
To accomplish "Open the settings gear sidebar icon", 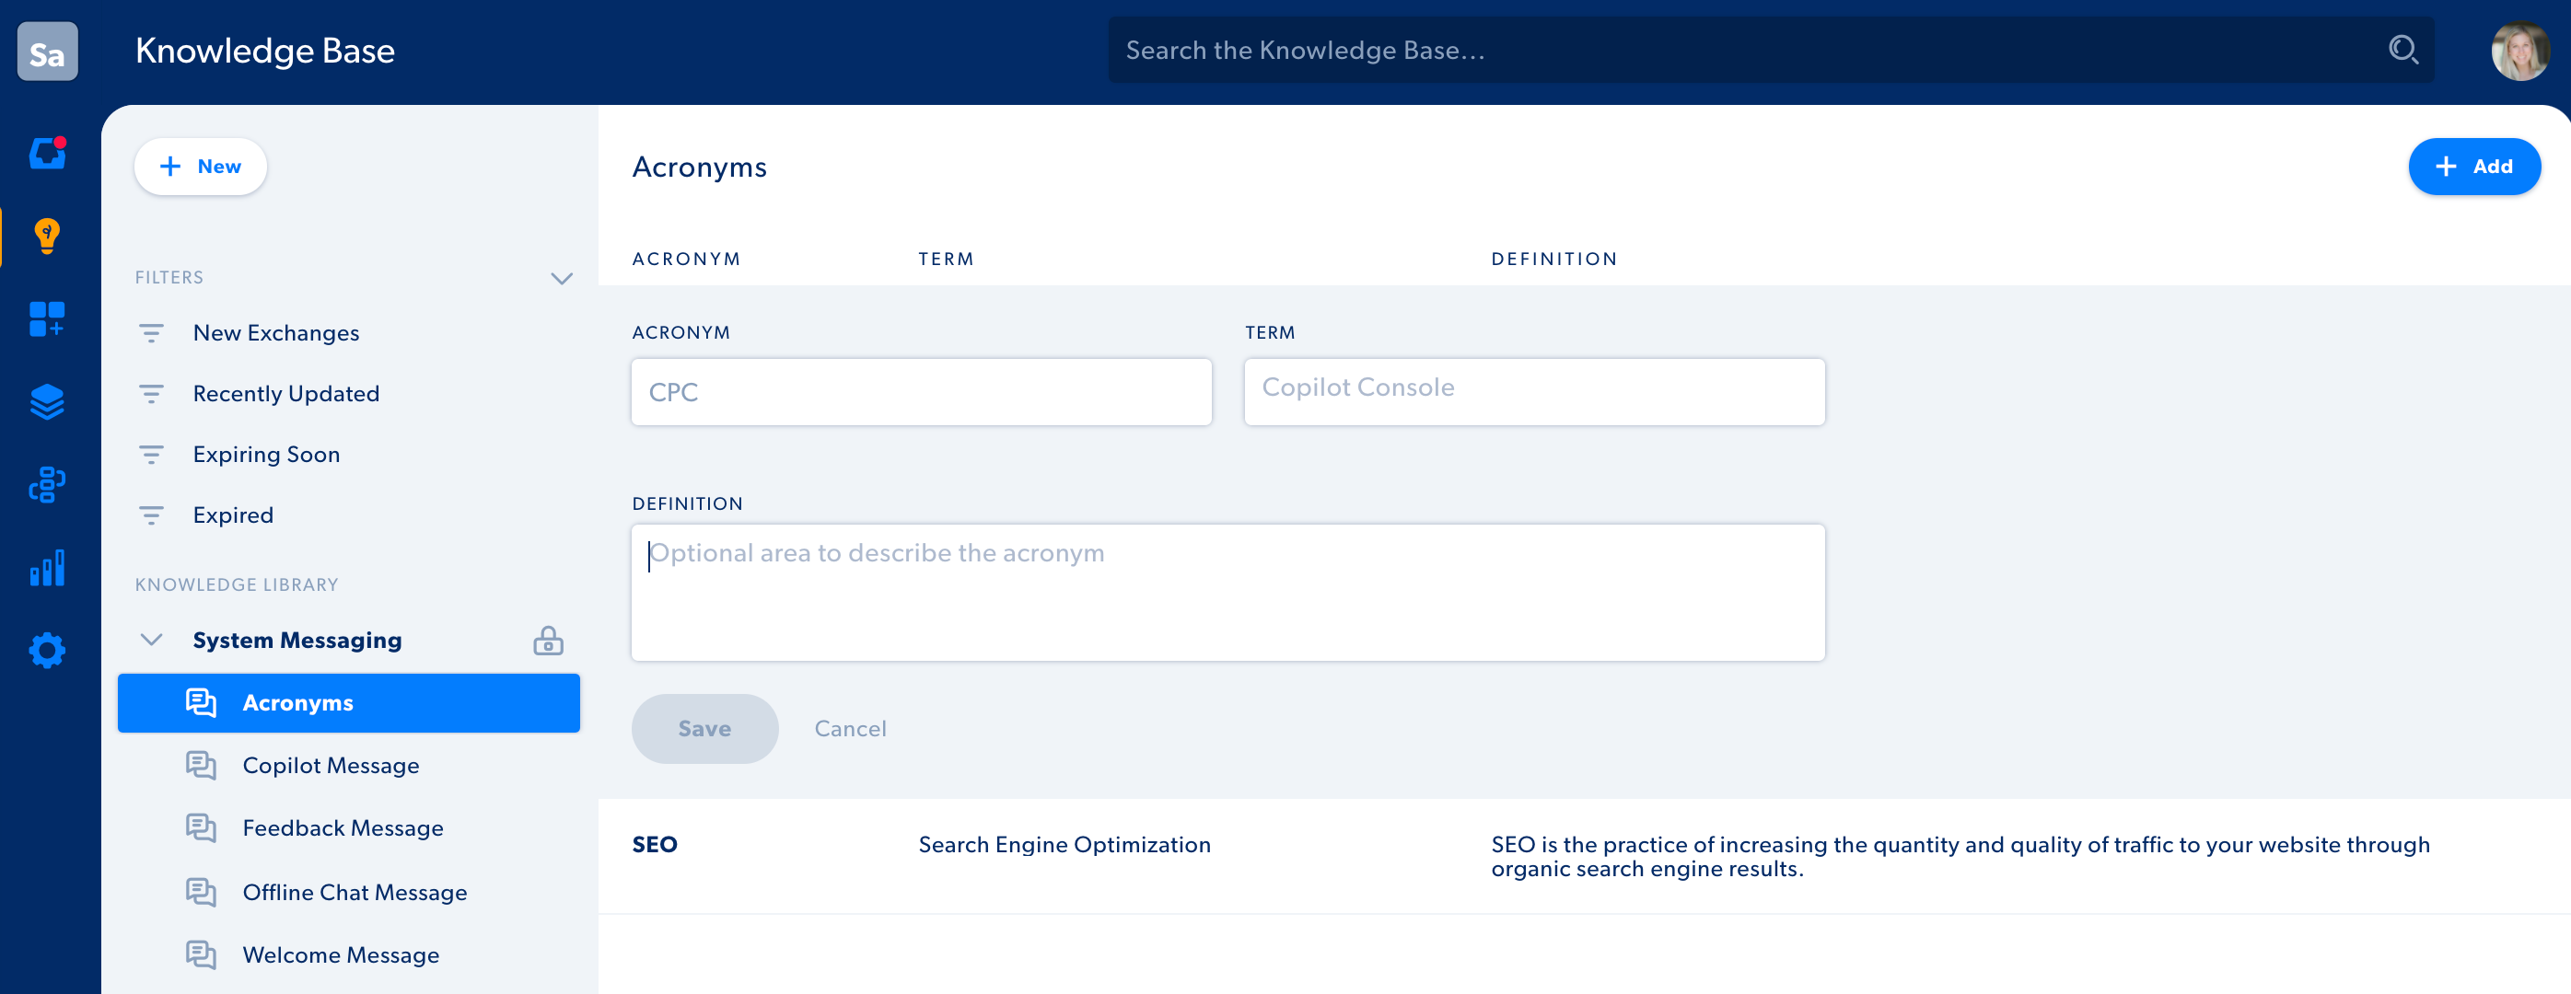I will [x=47, y=651].
